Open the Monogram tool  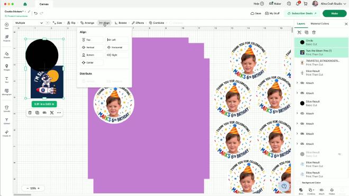(x=7, y=92)
